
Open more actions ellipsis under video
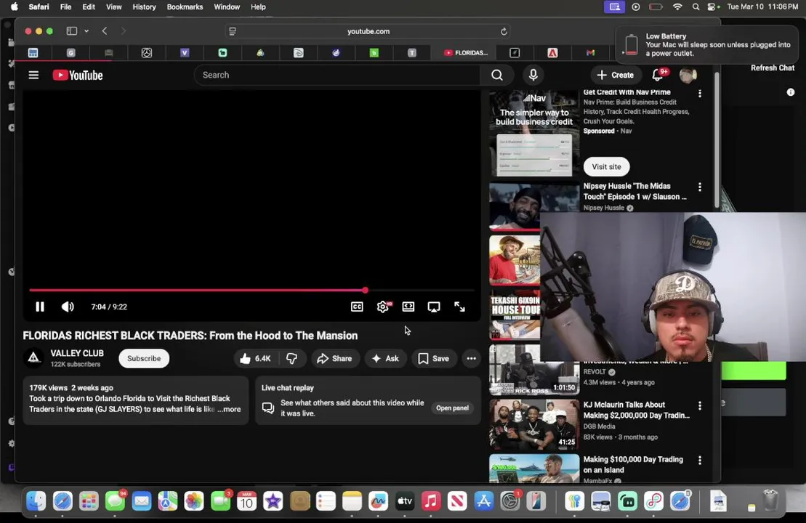click(x=472, y=359)
